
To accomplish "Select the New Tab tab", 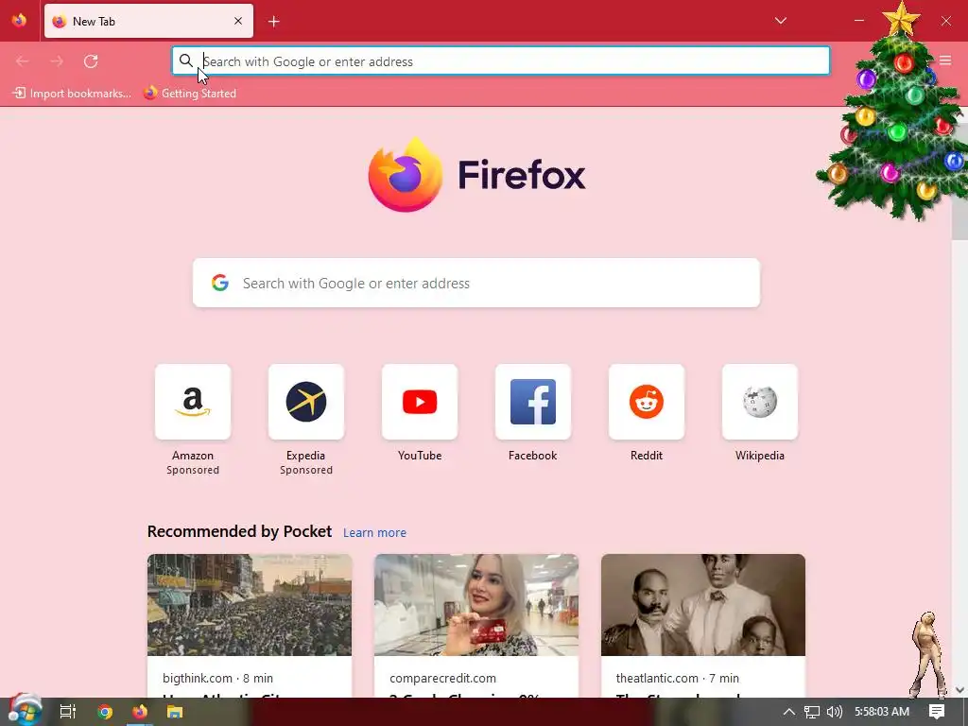I will coord(148,21).
